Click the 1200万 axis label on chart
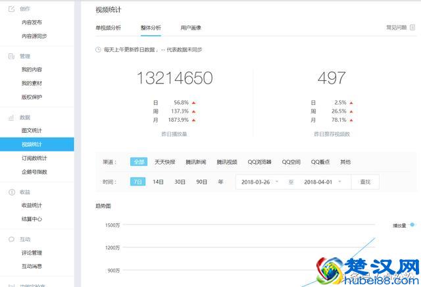 [112, 248]
